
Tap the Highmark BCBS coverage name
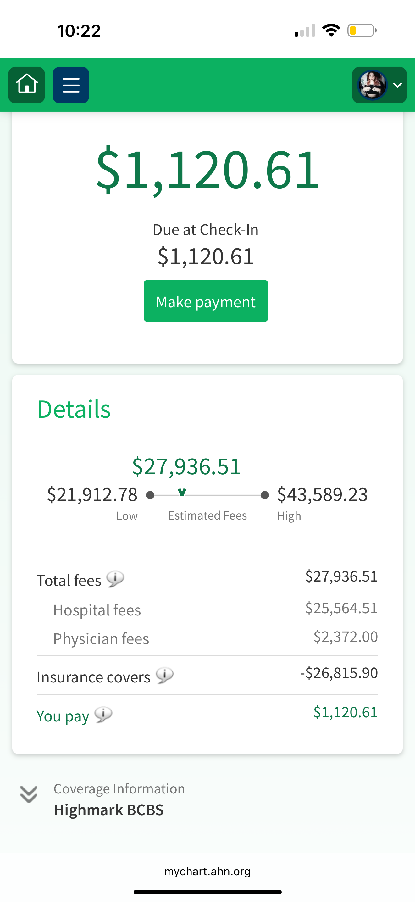click(108, 810)
